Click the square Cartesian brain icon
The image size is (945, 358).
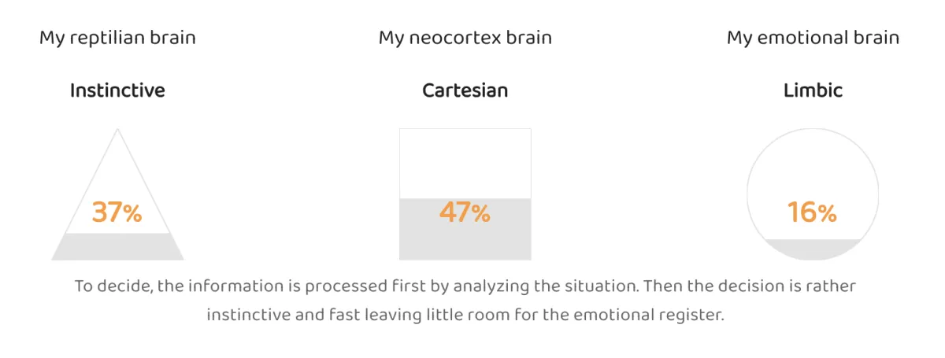pyautogui.click(x=465, y=194)
